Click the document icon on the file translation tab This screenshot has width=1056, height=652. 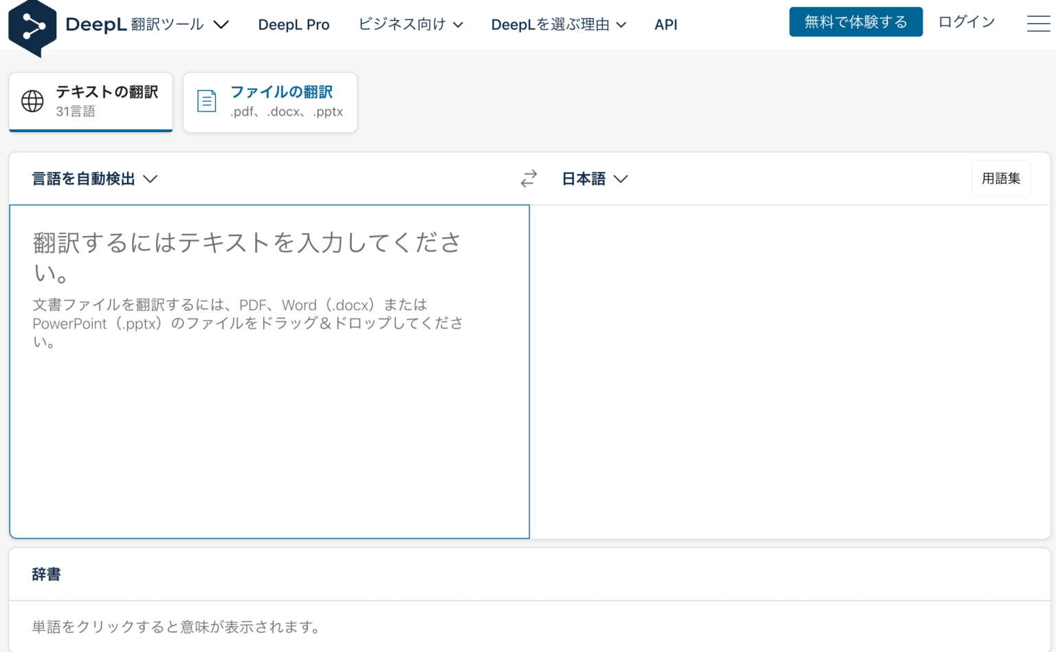pyautogui.click(x=206, y=100)
